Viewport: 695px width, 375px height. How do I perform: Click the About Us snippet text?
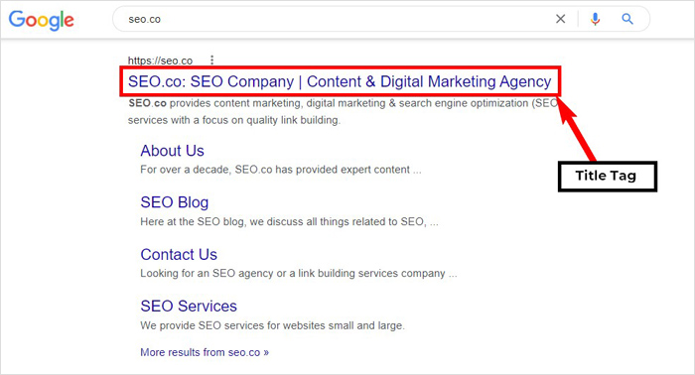click(x=281, y=170)
